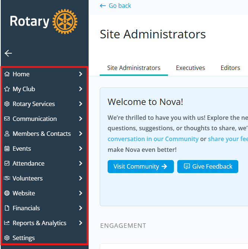Open the Communication menu item

[x=44, y=119]
